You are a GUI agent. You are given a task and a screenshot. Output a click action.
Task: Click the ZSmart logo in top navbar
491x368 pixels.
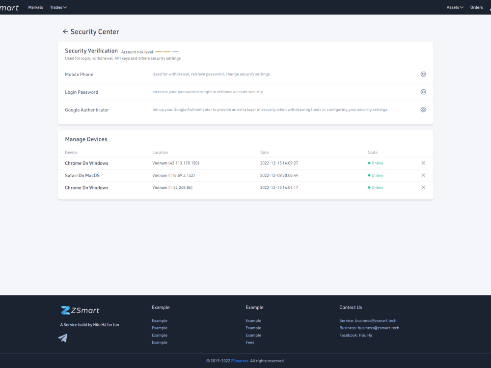pos(9,7)
